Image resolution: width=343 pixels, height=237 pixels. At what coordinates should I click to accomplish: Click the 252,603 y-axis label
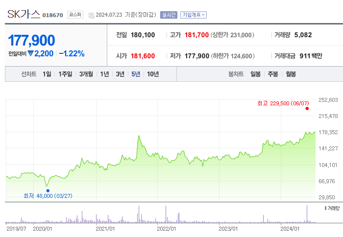tap(328, 100)
